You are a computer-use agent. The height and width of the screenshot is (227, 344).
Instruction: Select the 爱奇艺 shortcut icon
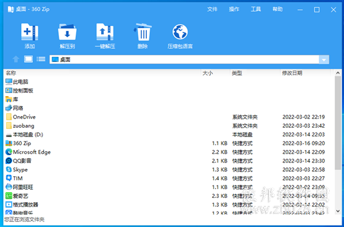(9, 196)
